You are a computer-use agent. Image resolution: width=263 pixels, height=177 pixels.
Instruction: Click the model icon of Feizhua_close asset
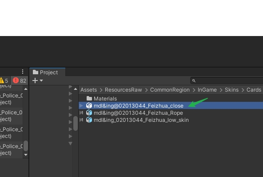(89, 106)
